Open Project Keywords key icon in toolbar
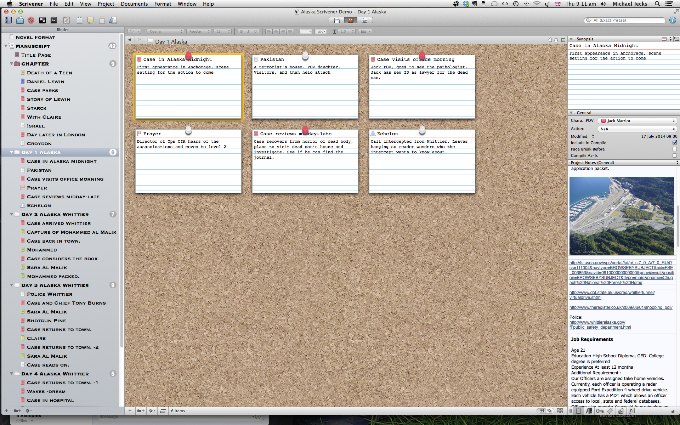Screen dimensions: 680x425 [x=54, y=20]
